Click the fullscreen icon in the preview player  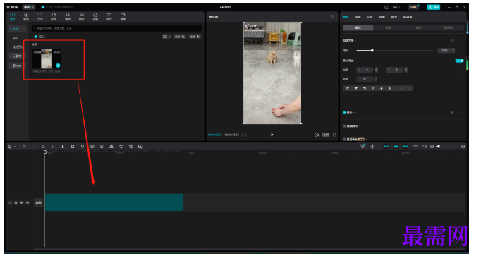click(335, 135)
